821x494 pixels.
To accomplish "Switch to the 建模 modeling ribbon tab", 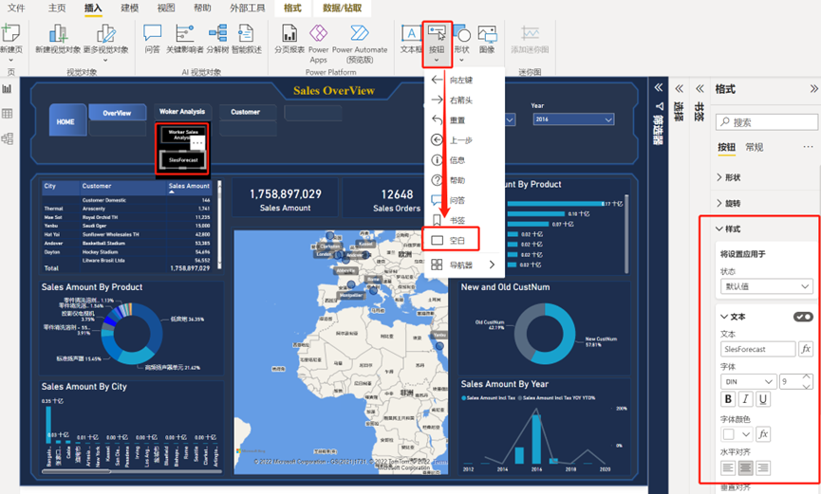I will point(130,8).
